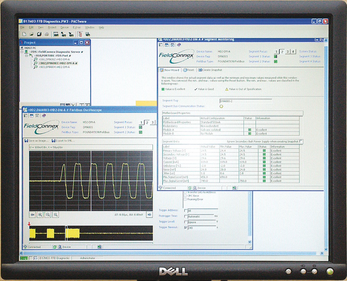The image size is (347, 281).
Task: Click Zoom Fit magnifier in oscilloscope
Action: click(56, 214)
